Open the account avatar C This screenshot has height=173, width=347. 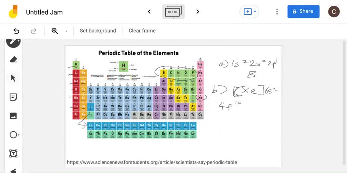334,12
